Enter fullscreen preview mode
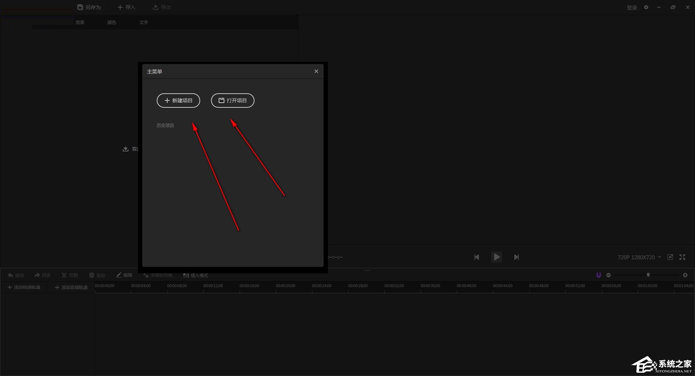Screen dimensions: 695x376 (683, 257)
